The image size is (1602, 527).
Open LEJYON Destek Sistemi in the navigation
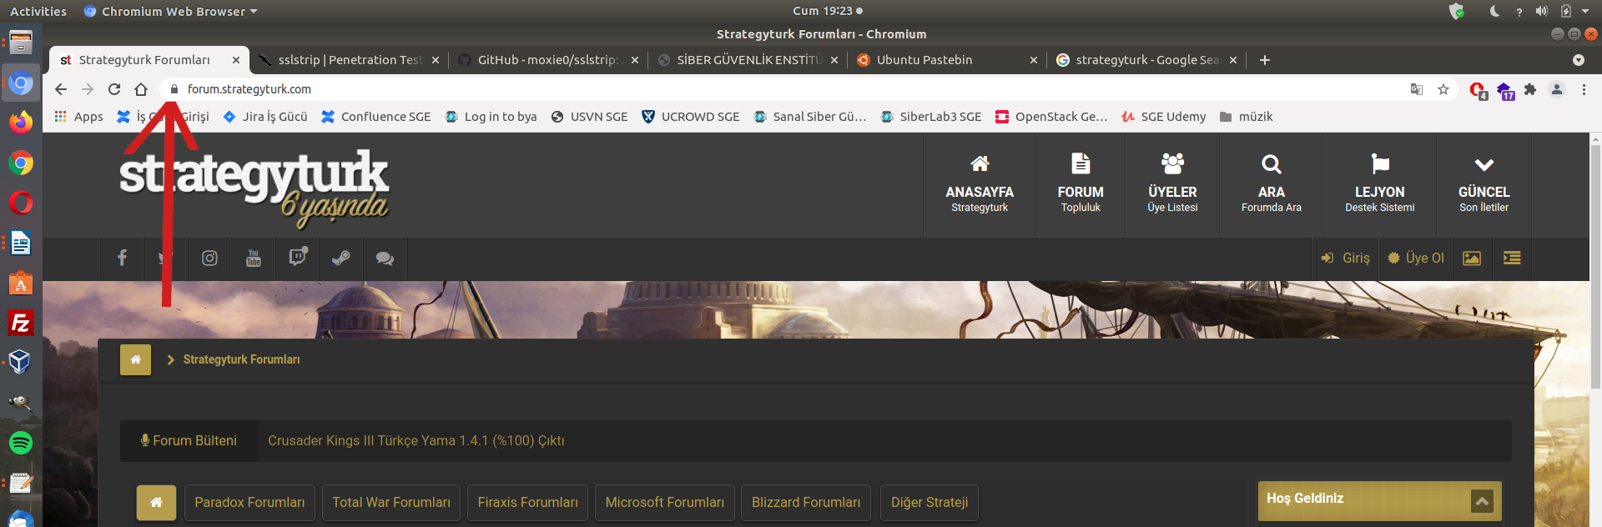point(1380,185)
